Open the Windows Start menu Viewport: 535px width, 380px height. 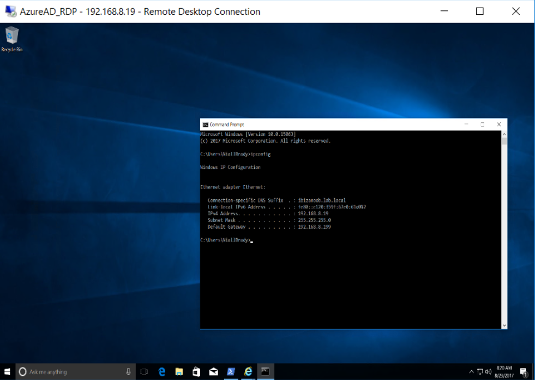[8, 372]
